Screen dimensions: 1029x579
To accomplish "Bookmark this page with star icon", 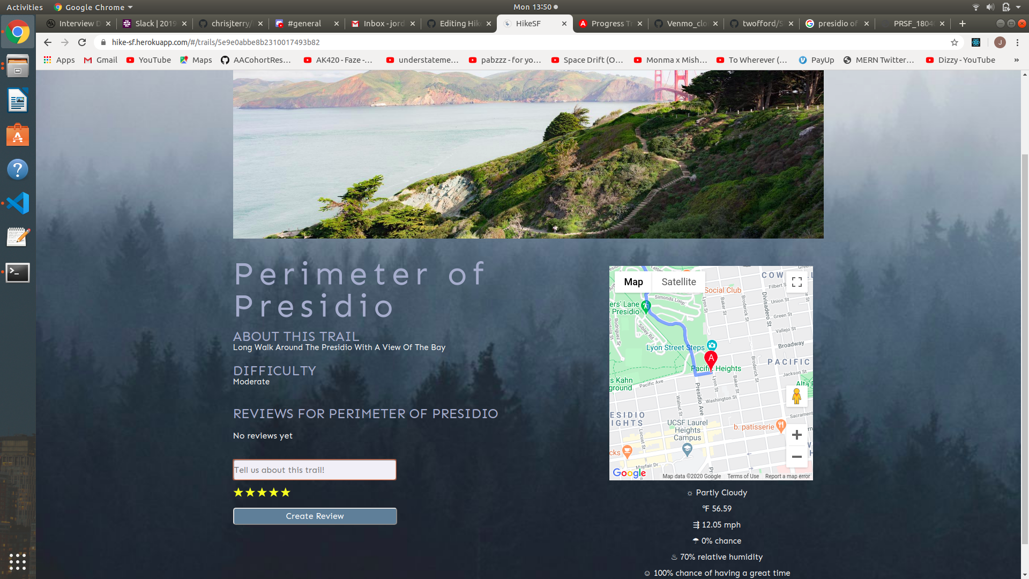I will tap(955, 42).
